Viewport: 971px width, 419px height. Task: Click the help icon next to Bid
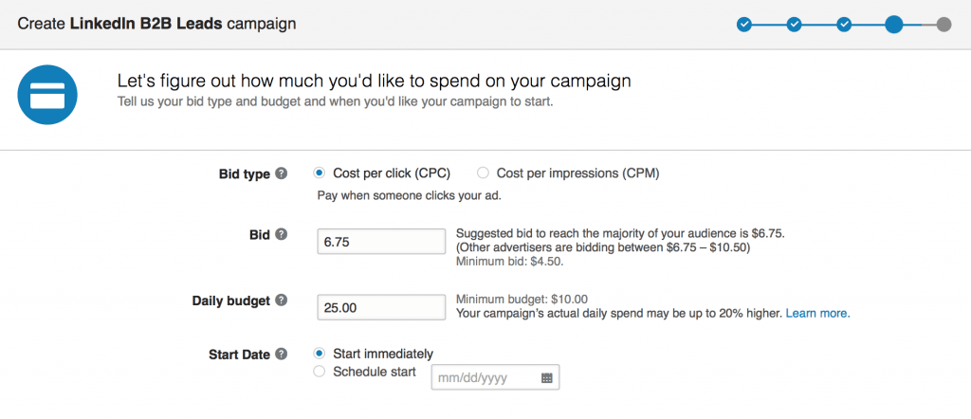(x=281, y=234)
